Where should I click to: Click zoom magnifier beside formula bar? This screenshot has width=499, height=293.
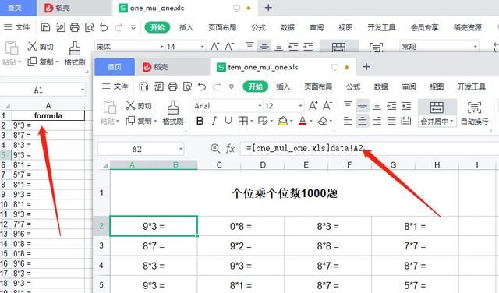pyautogui.click(x=215, y=148)
